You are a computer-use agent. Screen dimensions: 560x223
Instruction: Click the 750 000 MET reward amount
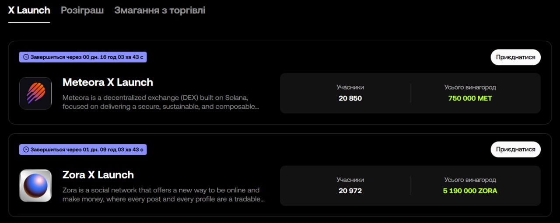tap(470, 98)
